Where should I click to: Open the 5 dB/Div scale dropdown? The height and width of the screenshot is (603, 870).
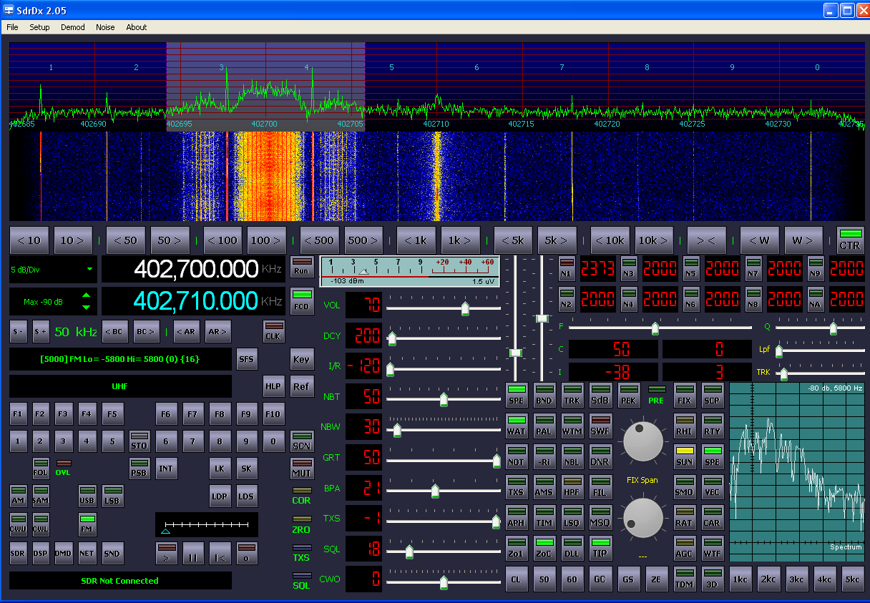click(x=52, y=270)
